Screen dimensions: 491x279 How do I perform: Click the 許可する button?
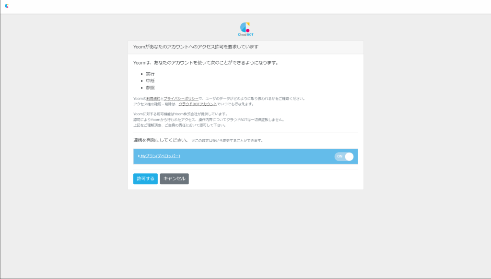(x=145, y=179)
